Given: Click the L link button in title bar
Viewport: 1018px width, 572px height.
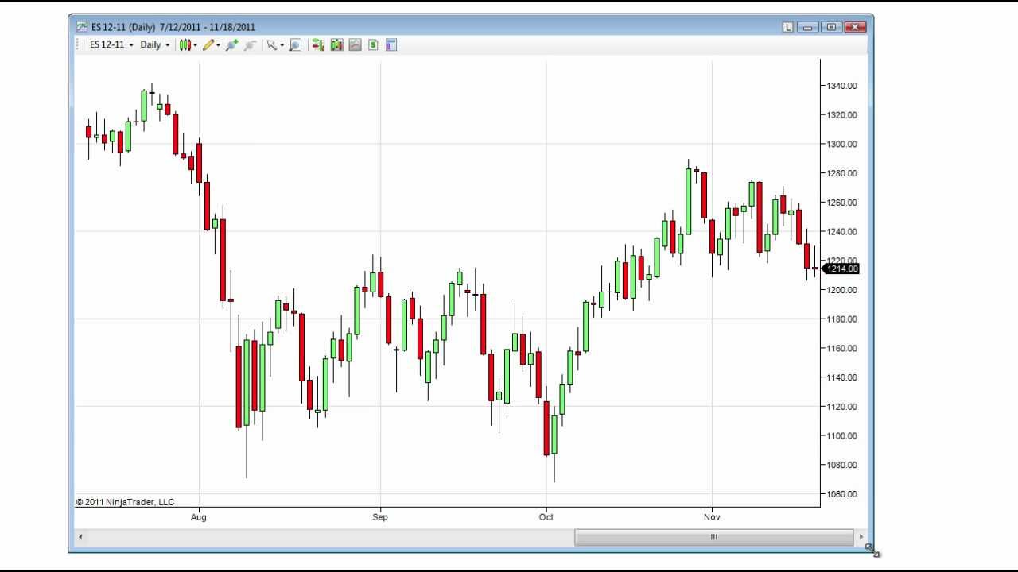Looking at the screenshot, I should (x=788, y=27).
